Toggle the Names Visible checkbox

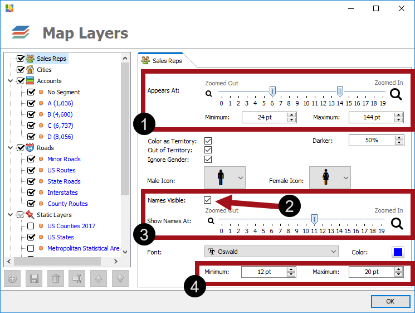point(208,200)
